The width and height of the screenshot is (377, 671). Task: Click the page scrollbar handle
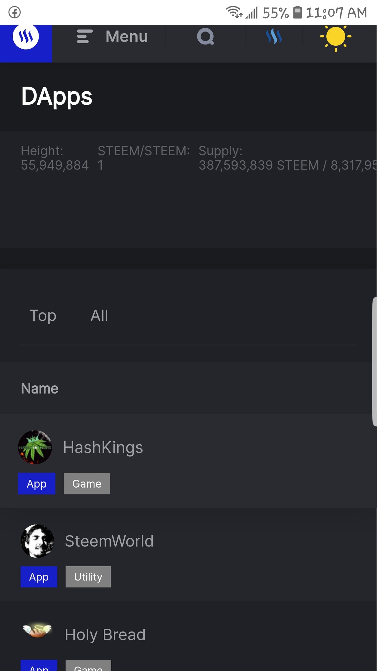(x=374, y=361)
